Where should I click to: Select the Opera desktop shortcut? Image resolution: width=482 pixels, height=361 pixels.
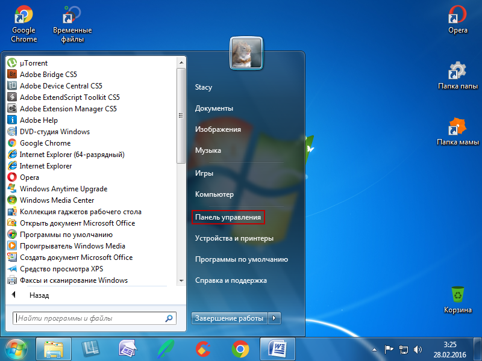458,19
